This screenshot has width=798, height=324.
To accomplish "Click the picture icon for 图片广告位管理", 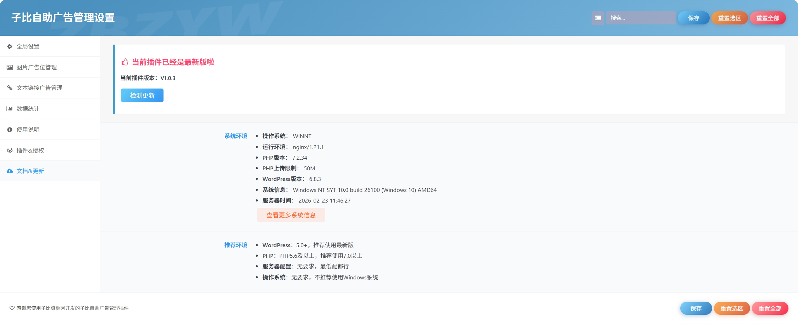I will 10,67.
